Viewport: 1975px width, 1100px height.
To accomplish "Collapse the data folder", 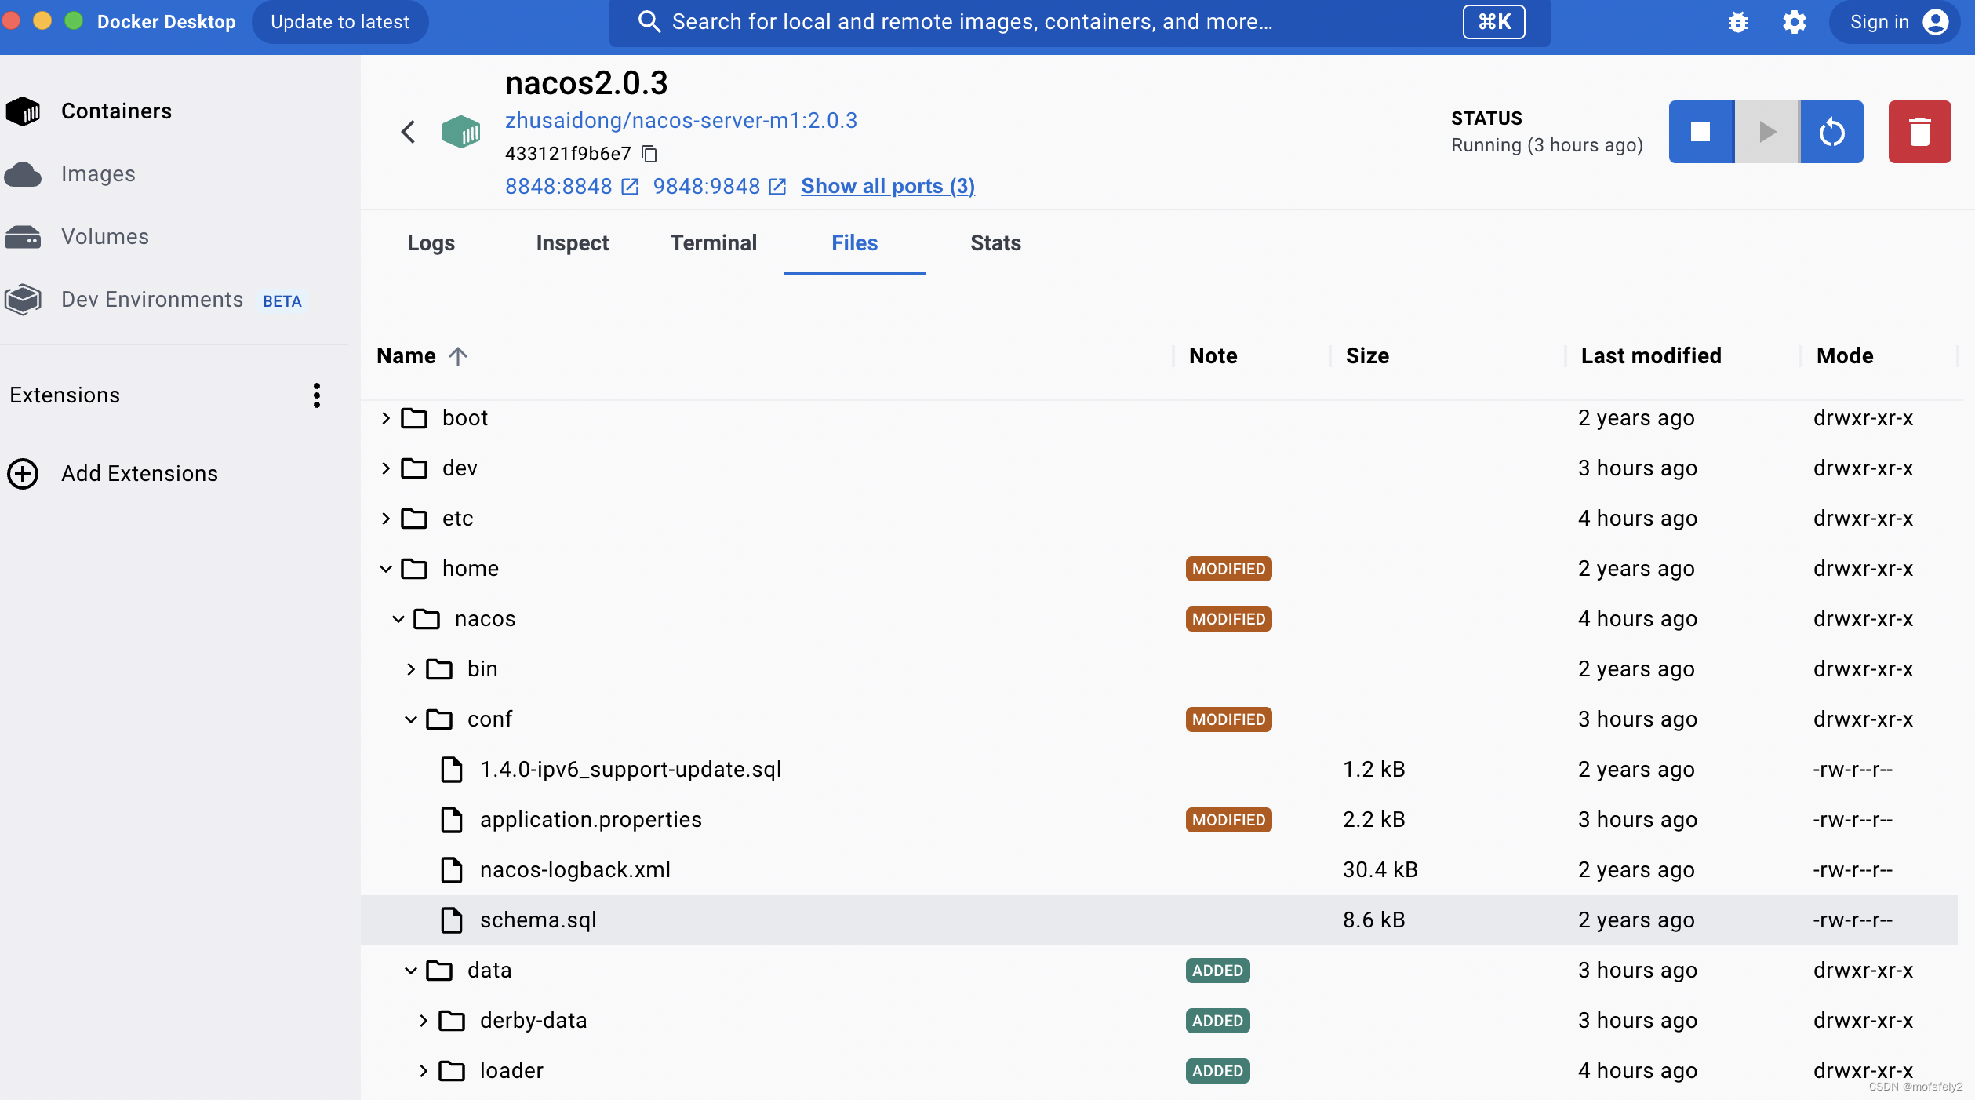I will 411,971.
